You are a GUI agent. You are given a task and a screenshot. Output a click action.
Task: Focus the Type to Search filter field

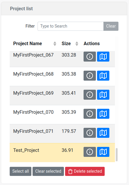click(x=71, y=26)
